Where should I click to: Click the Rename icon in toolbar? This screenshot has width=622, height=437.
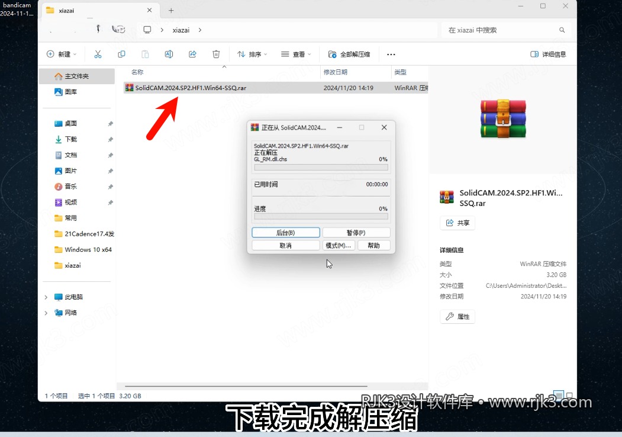[x=169, y=54]
